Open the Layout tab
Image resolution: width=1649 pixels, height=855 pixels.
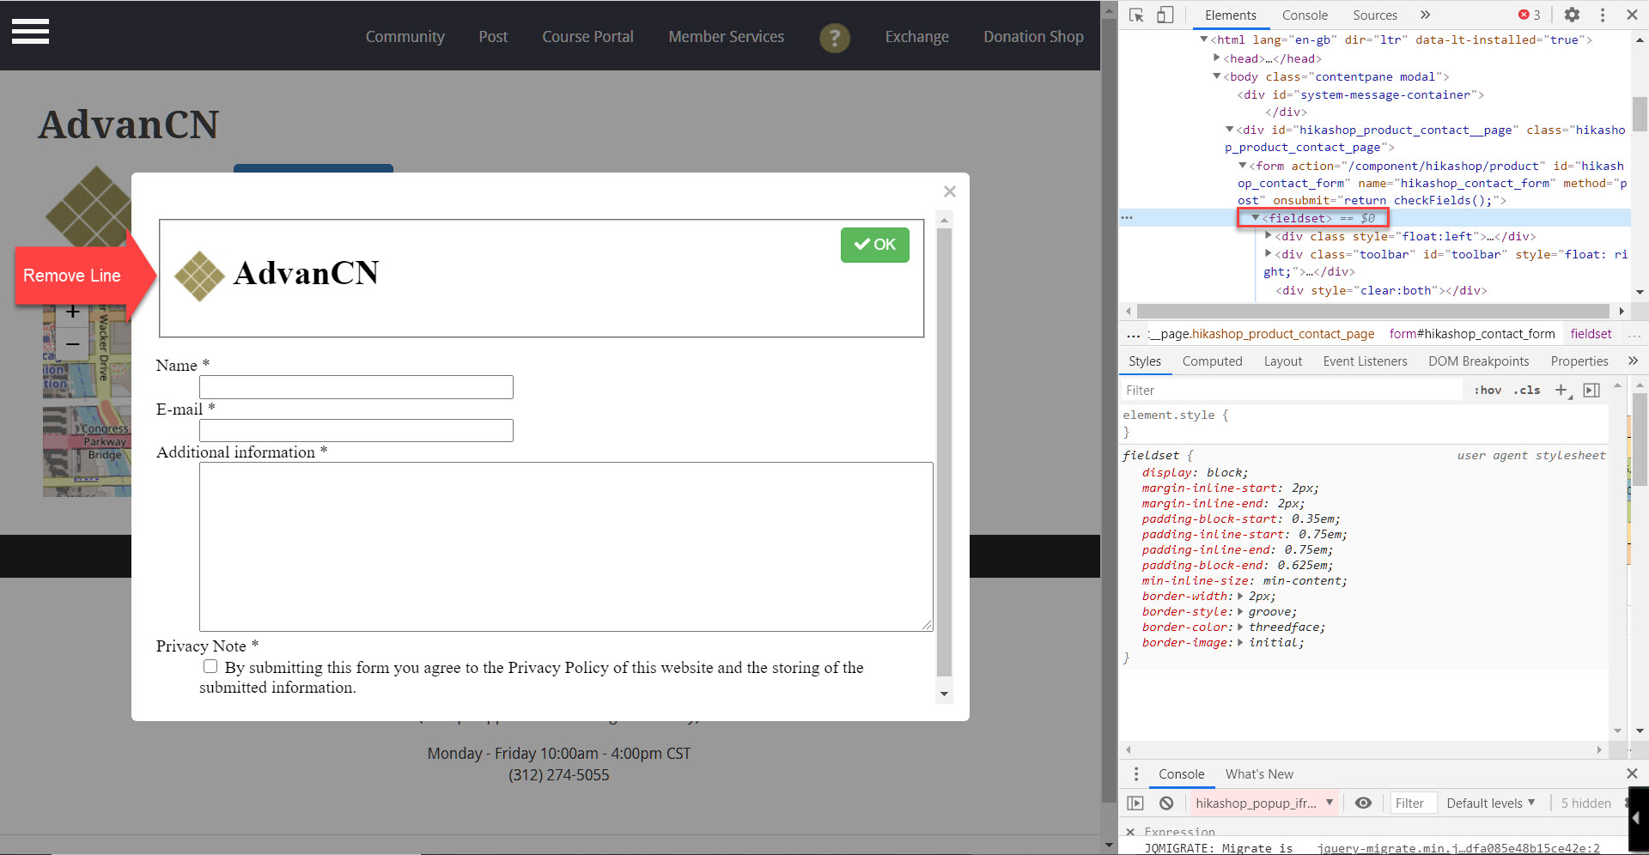[x=1282, y=361]
